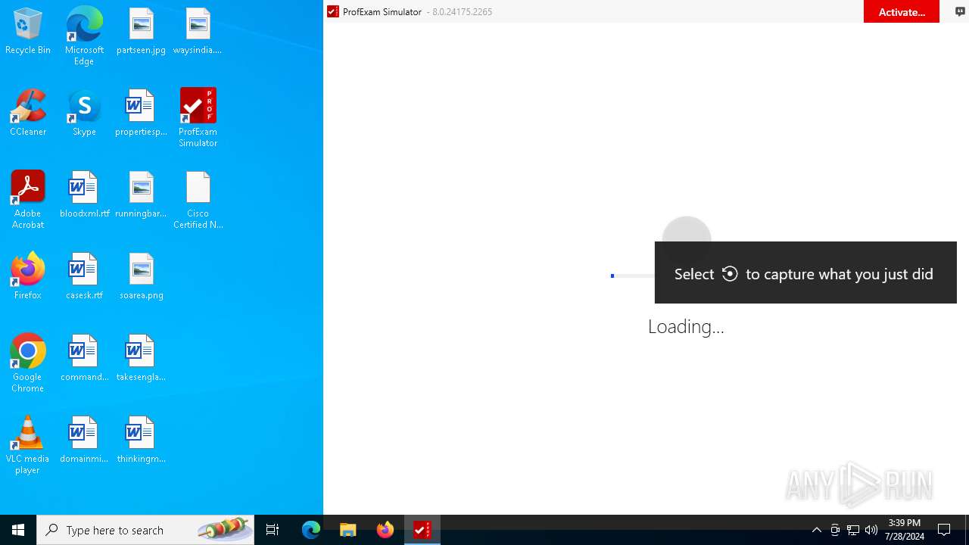Select the bloodxml.rtf document
Image resolution: width=969 pixels, height=545 pixels.
[x=84, y=195]
